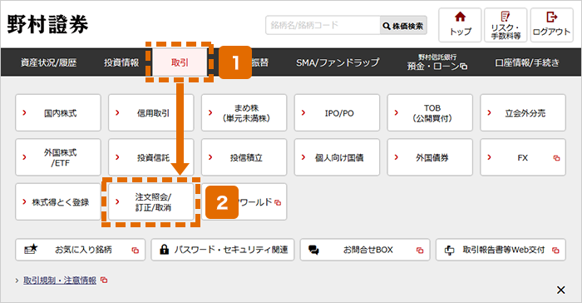582x303 pixels.
Task: Click external-window icon after 取引規制・注意情報
Action: pyautogui.click(x=104, y=280)
